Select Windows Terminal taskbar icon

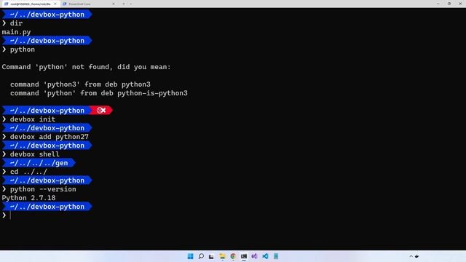coord(244,256)
